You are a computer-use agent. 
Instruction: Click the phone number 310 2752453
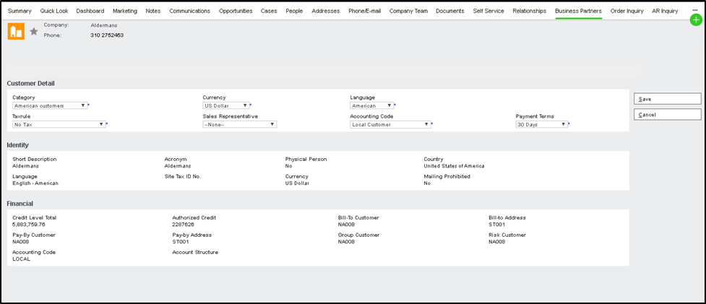coord(107,35)
